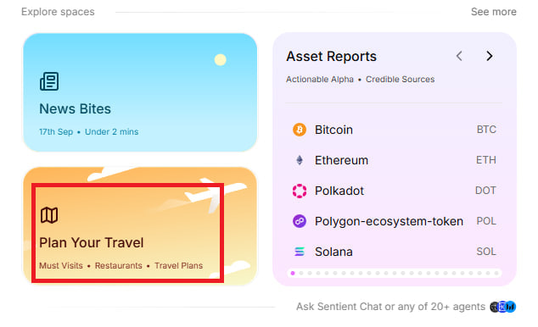Select the Ethereum diamond icon
This screenshot has width=538, height=327.
pos(300,160)
